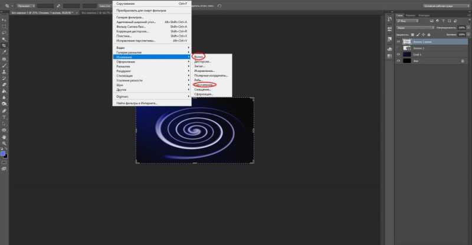Hide the Фон background layer
The height and width of the screenshot is (245, 472).
tap(399, 61)
